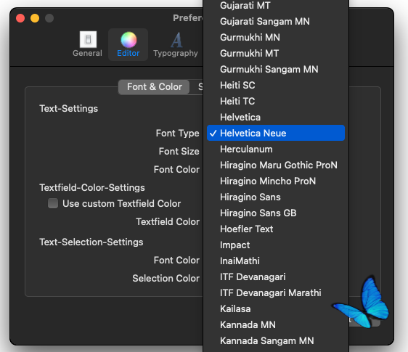Pick Hoefler Text font
This screenshot has width=408, height=352.
(x=276, y=229)
